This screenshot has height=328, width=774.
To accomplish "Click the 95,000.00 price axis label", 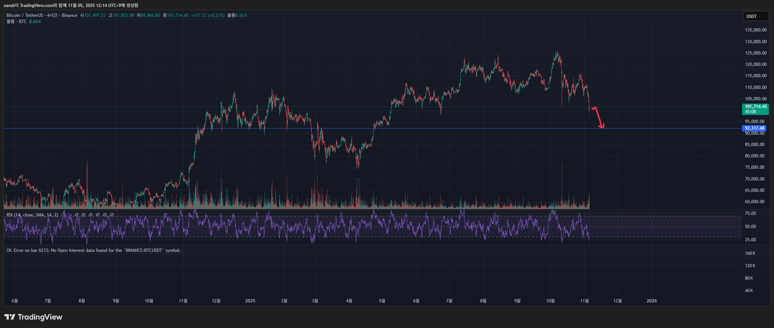I will point(755,122).
